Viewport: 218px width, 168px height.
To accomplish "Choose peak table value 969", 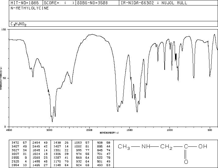I will coord(79,158).
